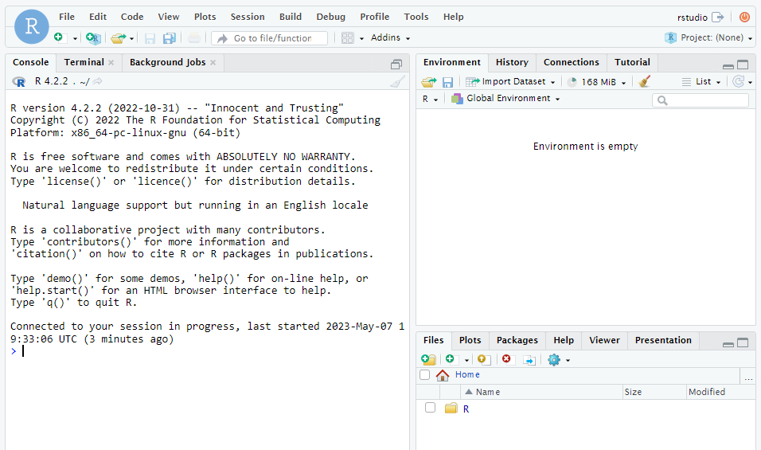Close the Background Jobs tab
The width and height of the screenshot is (761, 450).
(x=213, y=63)
